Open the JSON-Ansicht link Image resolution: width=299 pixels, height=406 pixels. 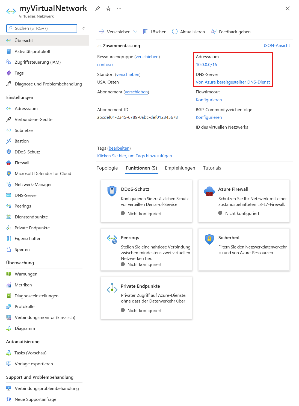coord(277,46)
